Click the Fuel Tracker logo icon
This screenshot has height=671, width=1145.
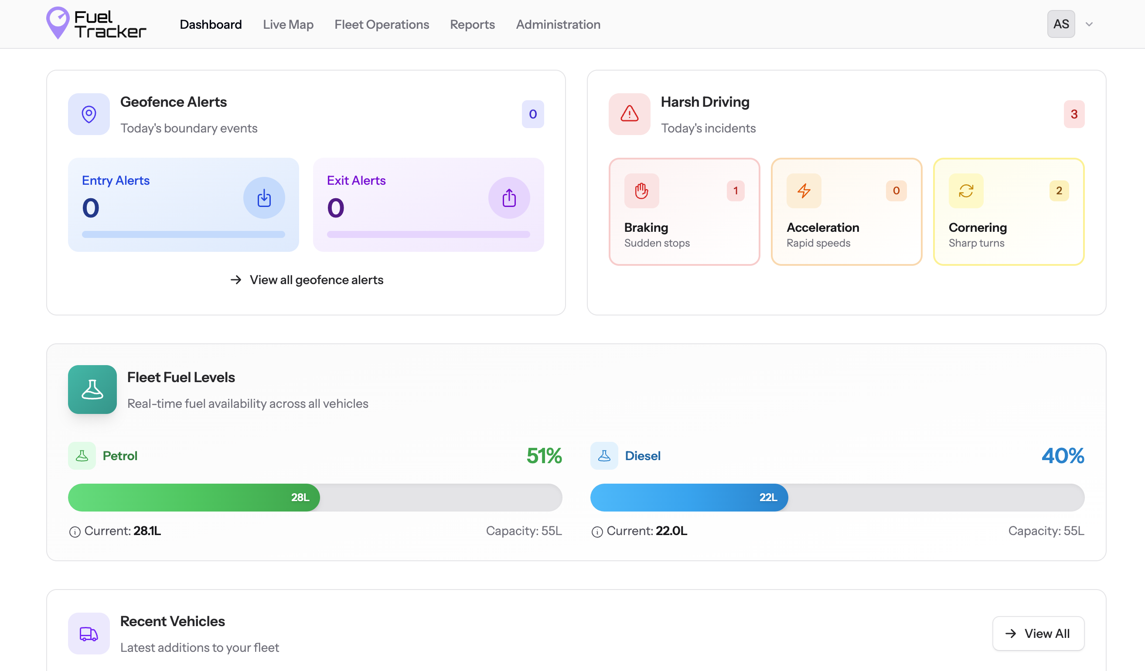click(58, 23)
